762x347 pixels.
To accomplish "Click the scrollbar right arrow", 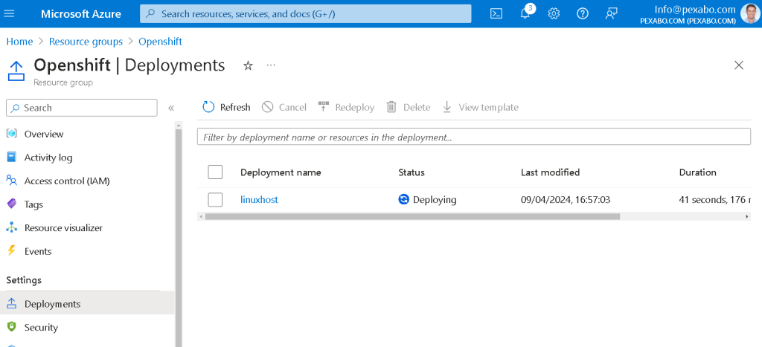I will (747, 216).
